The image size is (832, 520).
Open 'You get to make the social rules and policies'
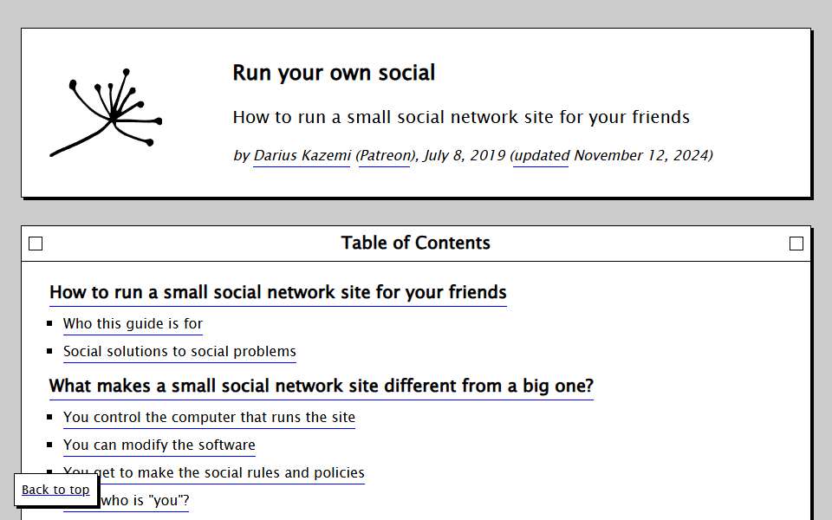[x=233, y=473]
